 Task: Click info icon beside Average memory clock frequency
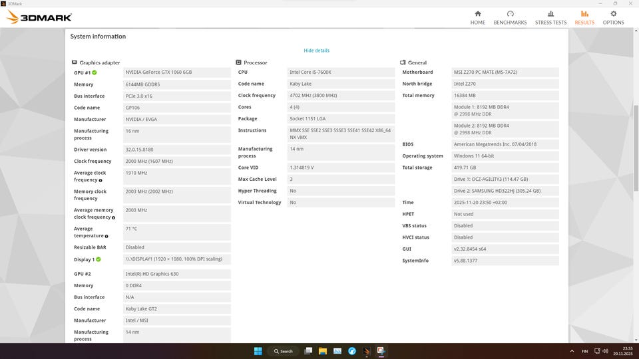click(113, 218)
